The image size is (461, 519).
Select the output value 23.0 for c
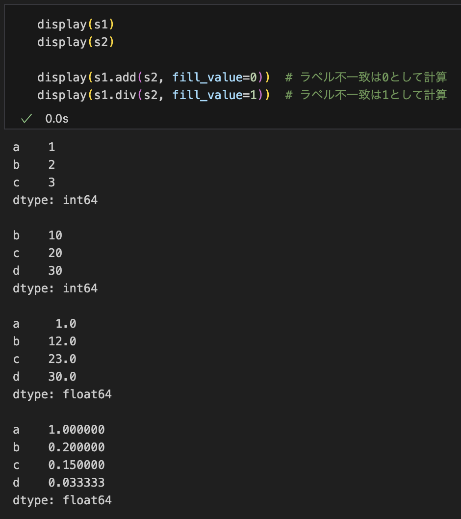(x=62, y=359)
